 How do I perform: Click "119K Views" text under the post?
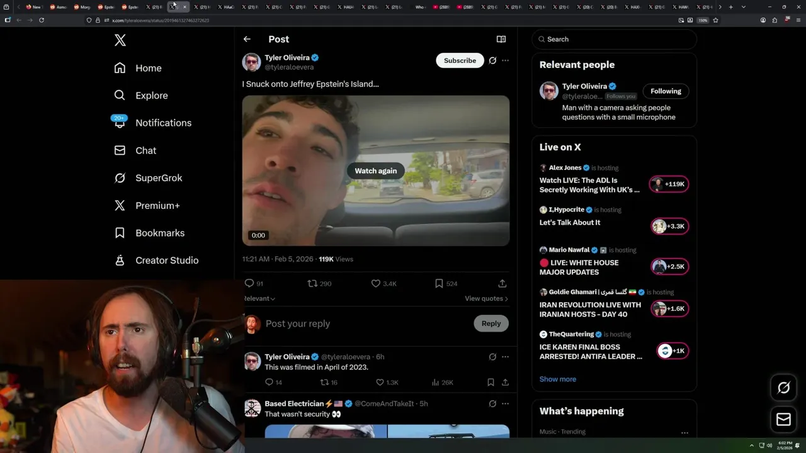click(x=336, y=259)
